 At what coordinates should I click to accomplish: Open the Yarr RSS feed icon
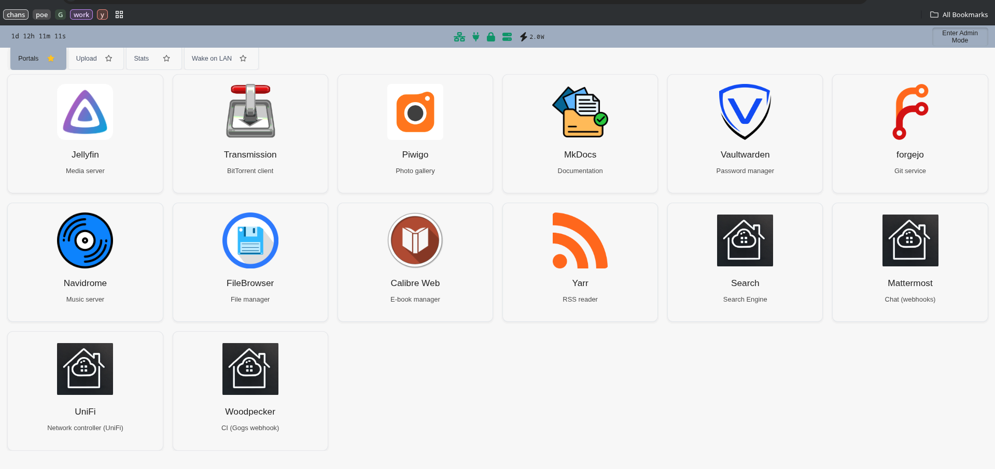(x=580, y=240)
